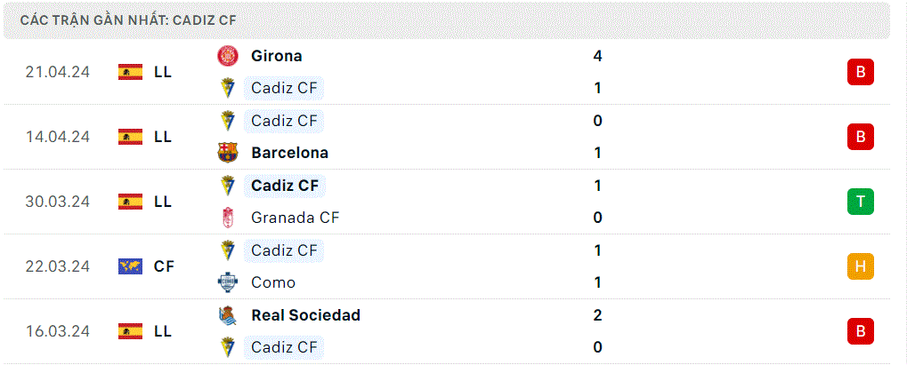Click Cadiz crest in the Girona match
Screen dimensions: 907x365
(227, 88)
